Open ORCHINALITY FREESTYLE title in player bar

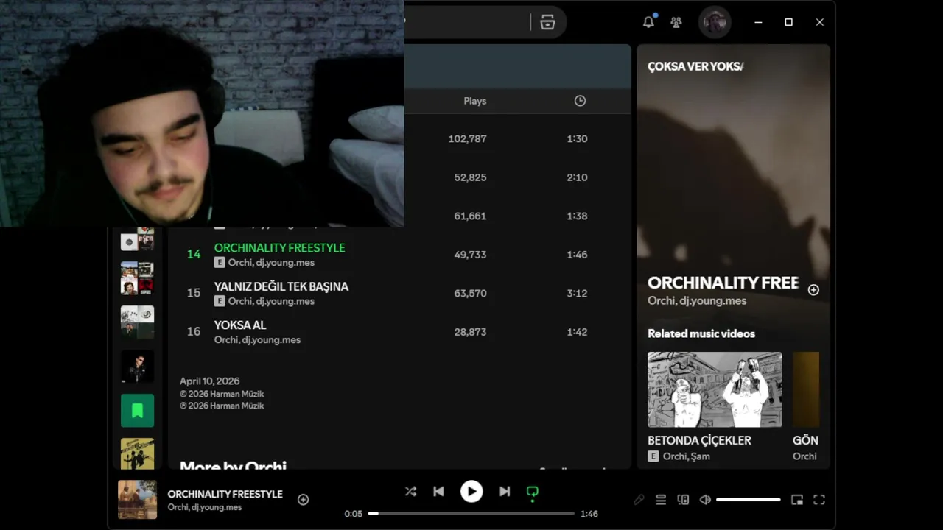(225, 494)
